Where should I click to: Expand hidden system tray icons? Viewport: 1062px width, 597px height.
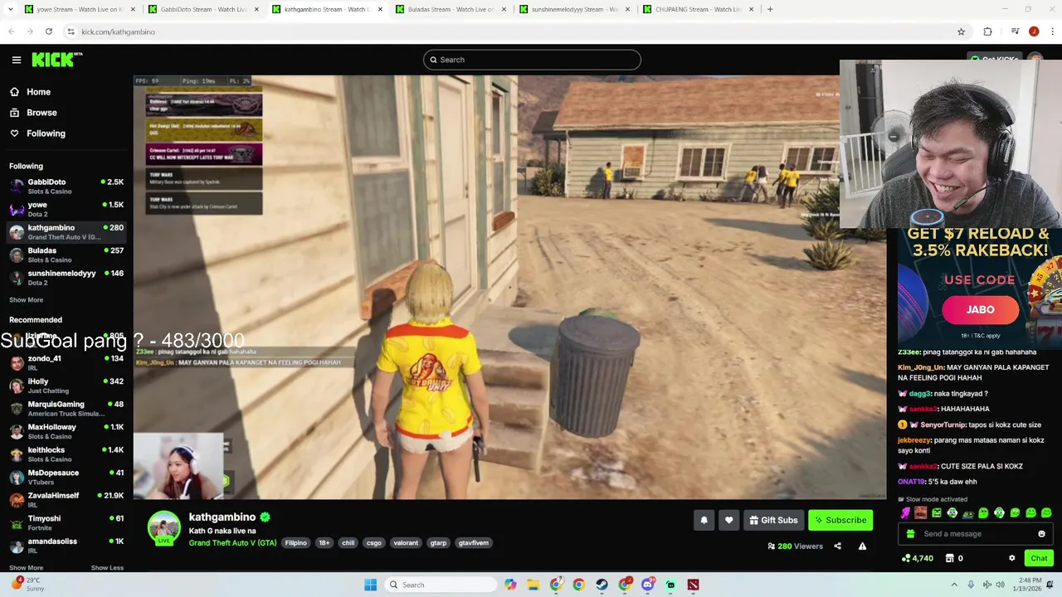point(954,585)
